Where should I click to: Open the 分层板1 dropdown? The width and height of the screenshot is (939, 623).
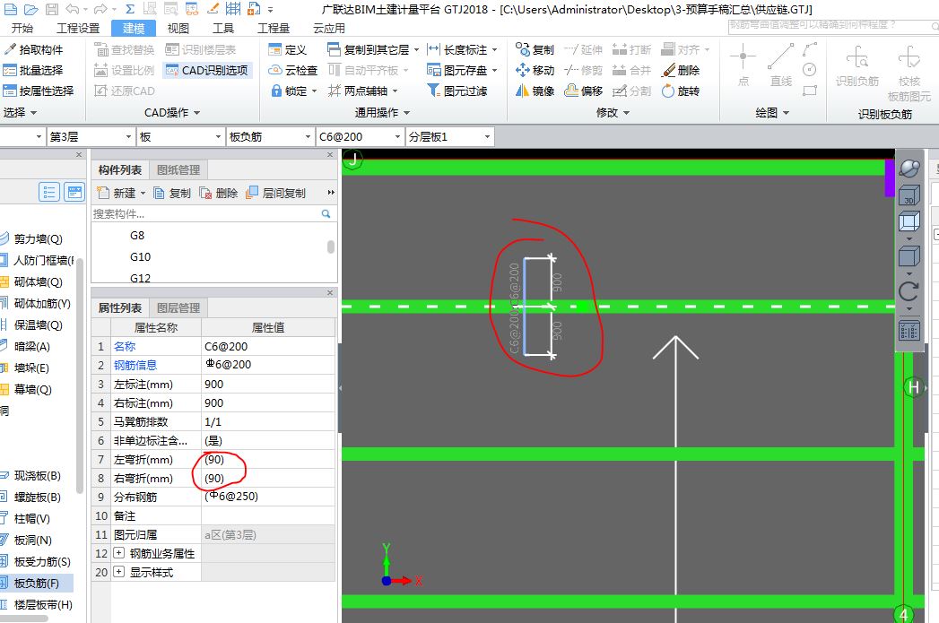click(x=449, y=137)
